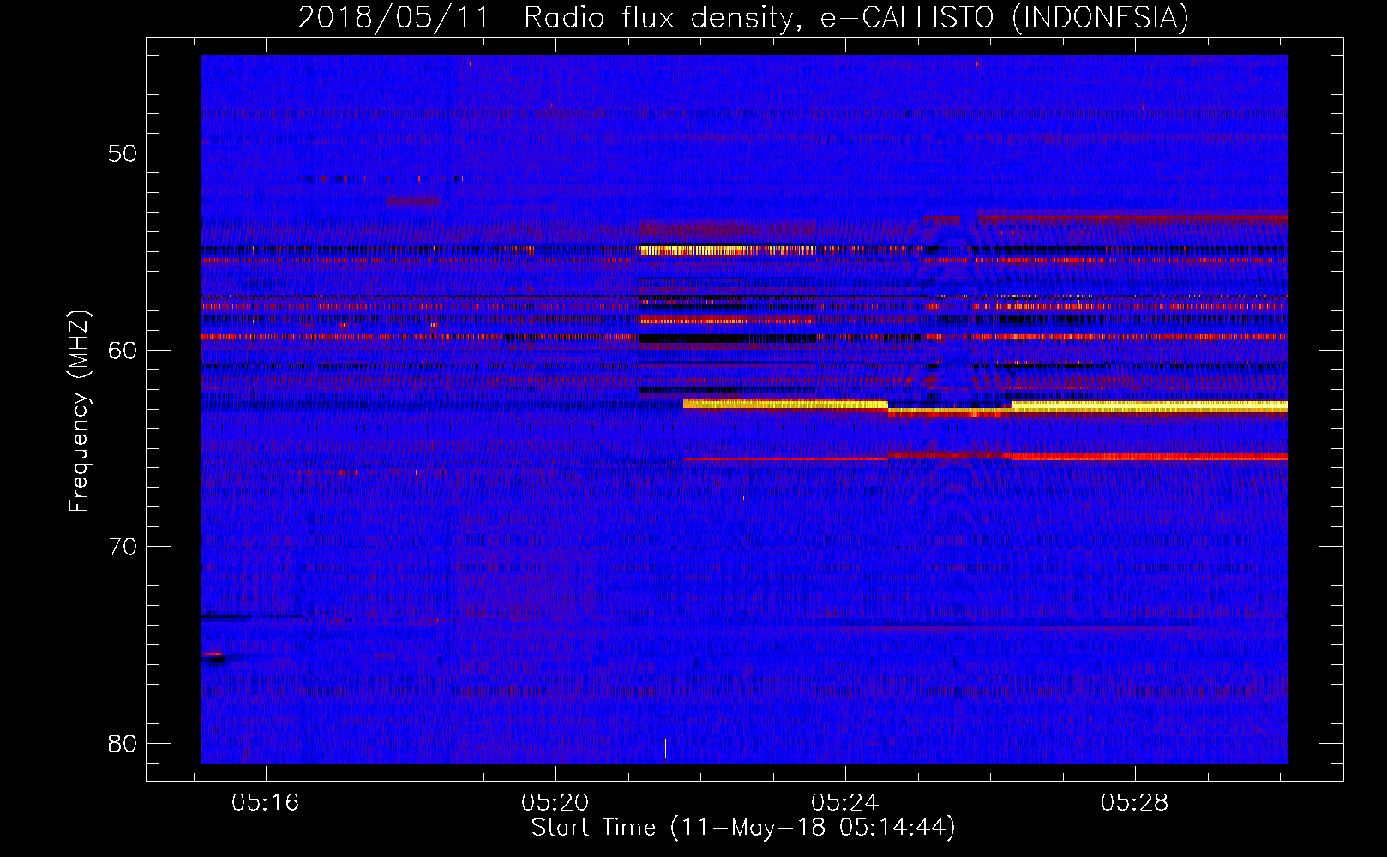Click the 70 frequency tick label
Viewport: 1387px width, 857px height.
point(123,547)
